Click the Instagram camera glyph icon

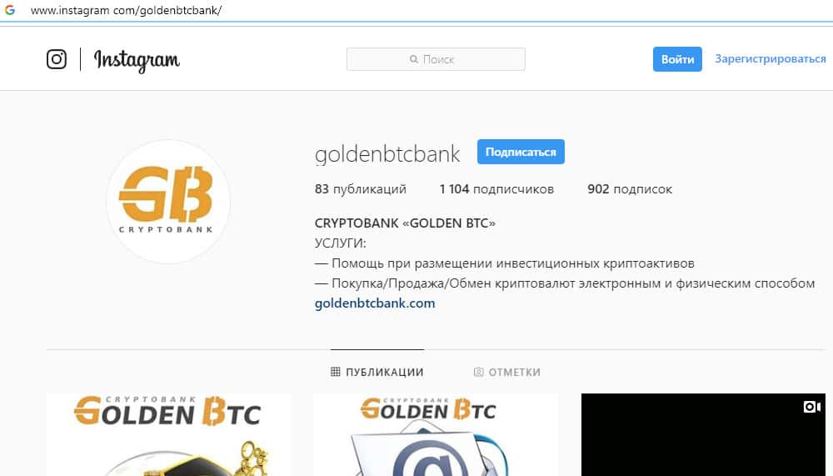point(57,59)
